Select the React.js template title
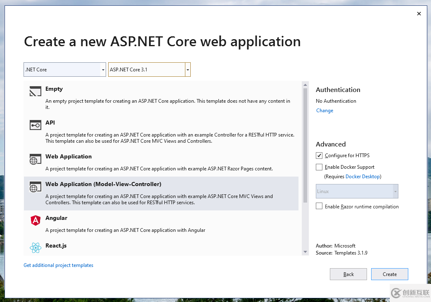The image size is (431, 302). pos(56,245)
